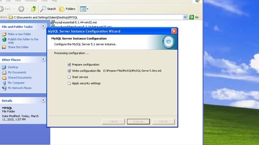
Task: Click the My Computer icon
Action: (x=4, y=83)
